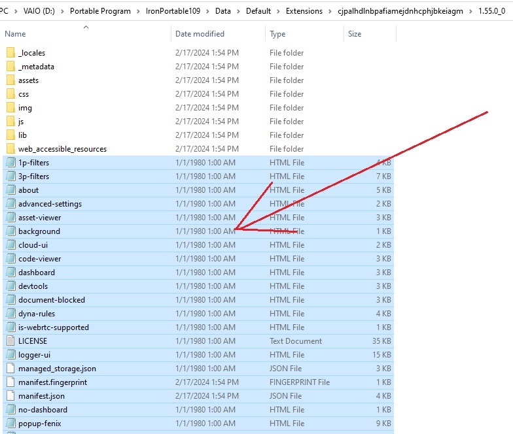The image size is (513, 434).
Task: Click the code-viewer file icon
Action: click(10, 259)
